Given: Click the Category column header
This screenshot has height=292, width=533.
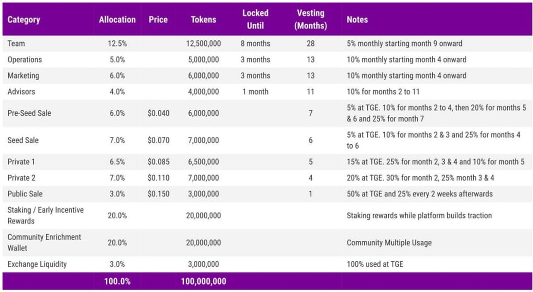Looking at the screenshot, I should pos(24,20).
